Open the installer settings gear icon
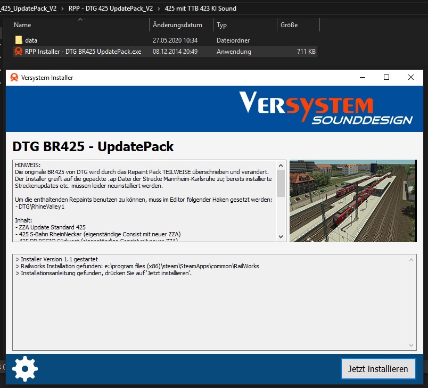428x388 pixels. point(25,369)
